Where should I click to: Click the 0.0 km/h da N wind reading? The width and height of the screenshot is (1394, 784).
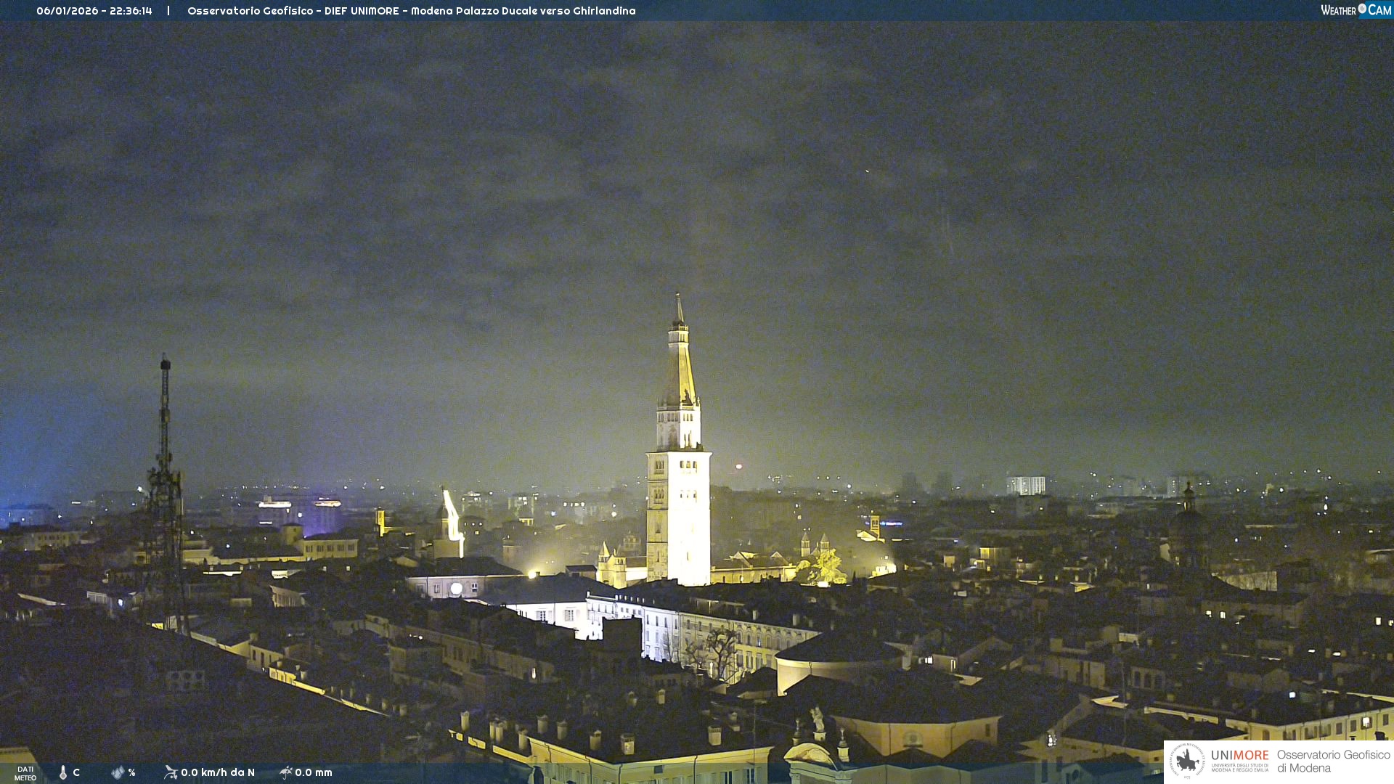(x=218, y=772)
